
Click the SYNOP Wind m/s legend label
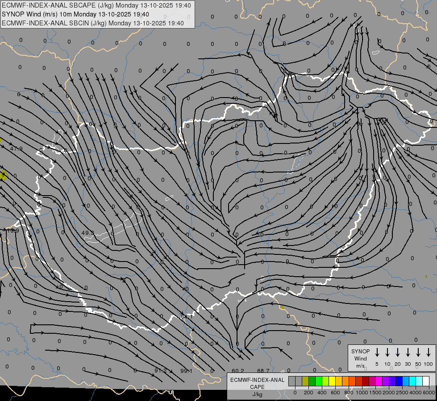click(x=360, y=358)
